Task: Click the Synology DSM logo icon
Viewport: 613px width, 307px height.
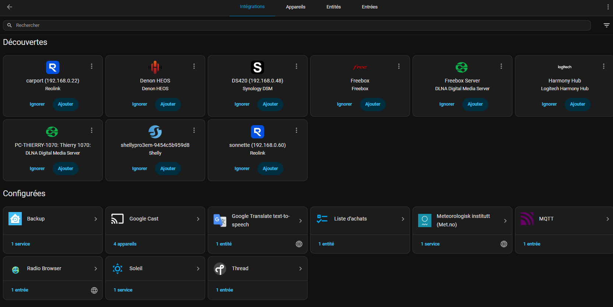Action: 258,67
